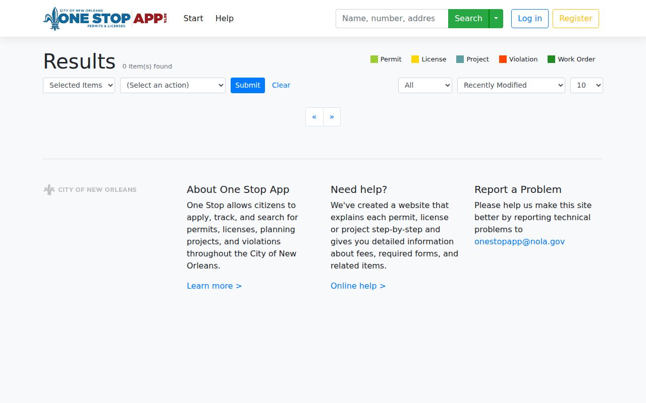The width and height of the screenshot is (646, 403).
Task: Open the Start menu item
Action: click(x=193, y=18)
